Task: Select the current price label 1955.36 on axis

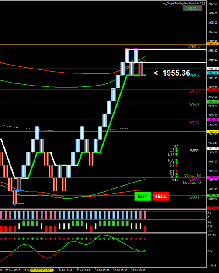Action: click(x=212, y=69)
